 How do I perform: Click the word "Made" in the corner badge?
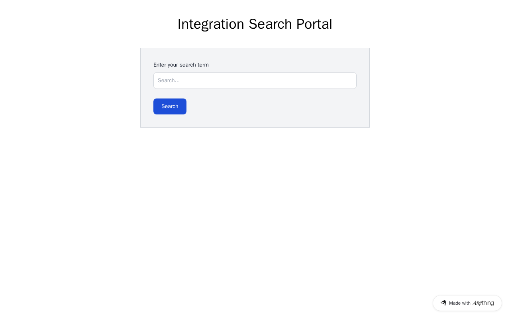point(455,303)
